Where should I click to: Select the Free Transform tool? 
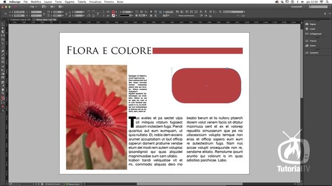[x=3, y=70]
